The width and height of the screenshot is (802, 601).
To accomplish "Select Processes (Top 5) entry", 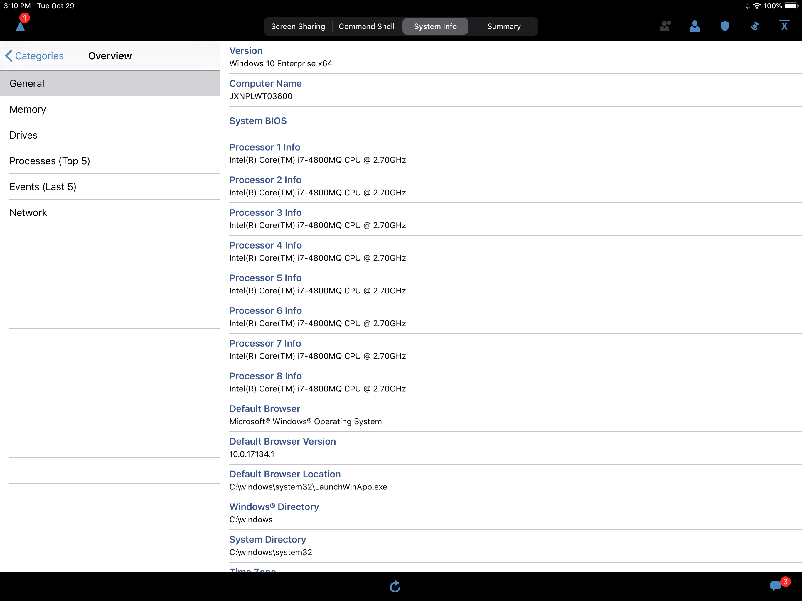I will pos(110,161).
